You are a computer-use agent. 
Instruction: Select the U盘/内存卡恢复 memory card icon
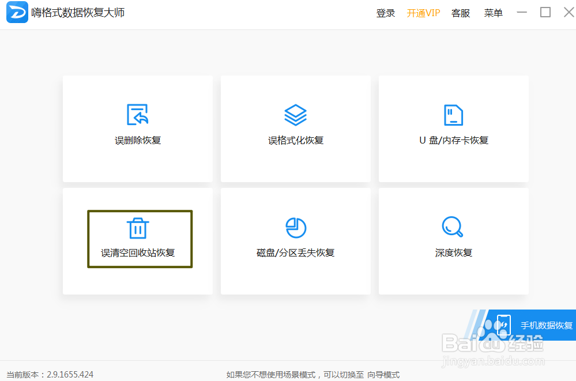453,114
